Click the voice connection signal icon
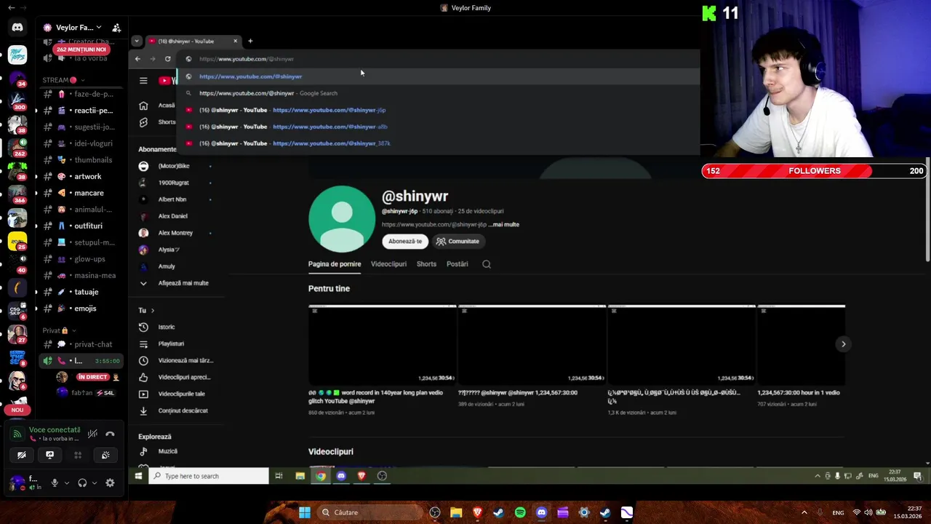The width and height of the screenshot is (931, 524). (17, 434)
